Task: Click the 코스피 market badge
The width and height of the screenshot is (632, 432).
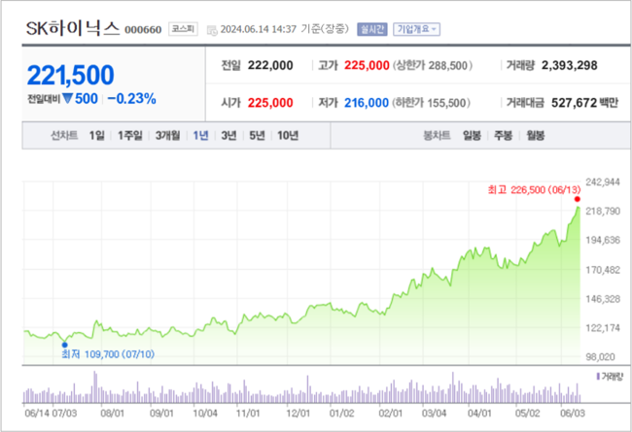Action: point(183,29)
